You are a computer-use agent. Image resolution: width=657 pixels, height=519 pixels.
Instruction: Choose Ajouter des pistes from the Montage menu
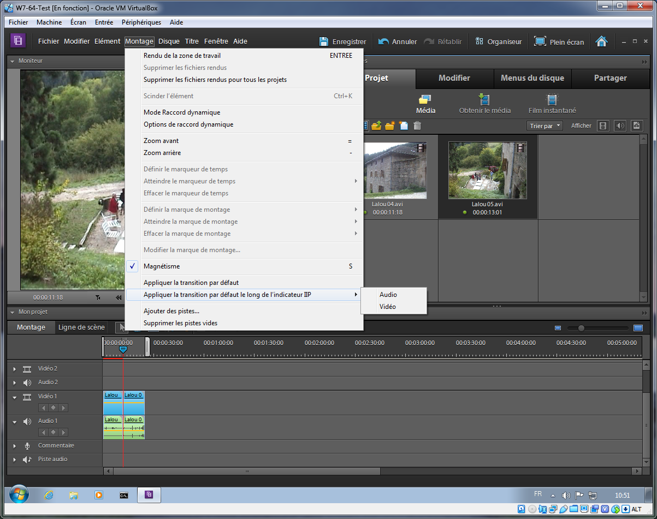pyautogui.click(x=171, y=311)
